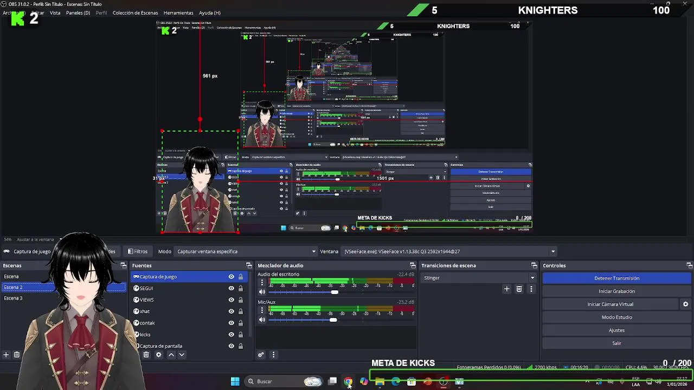Open the Ayuda (H) menu
Image resolution: width=694 pixels, height=390 pixels.
[x=210, y=12]
